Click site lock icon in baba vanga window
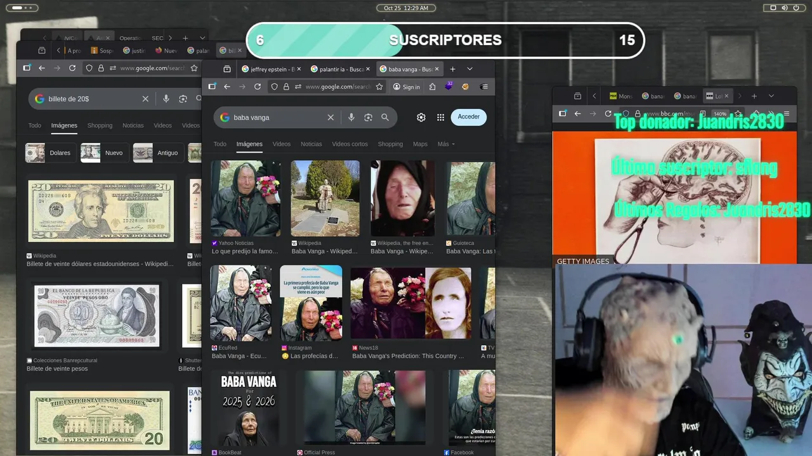Screen dimensions: 812x456 tap(287, 87)
